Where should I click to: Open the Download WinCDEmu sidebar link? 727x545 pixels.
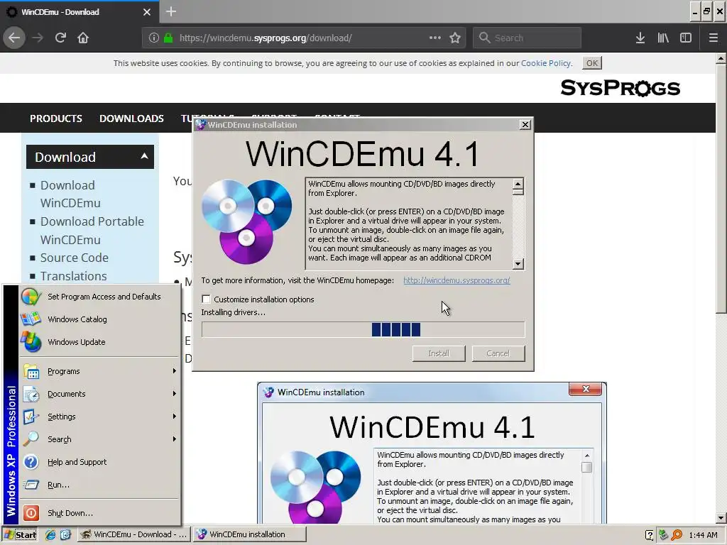[70, 194]
